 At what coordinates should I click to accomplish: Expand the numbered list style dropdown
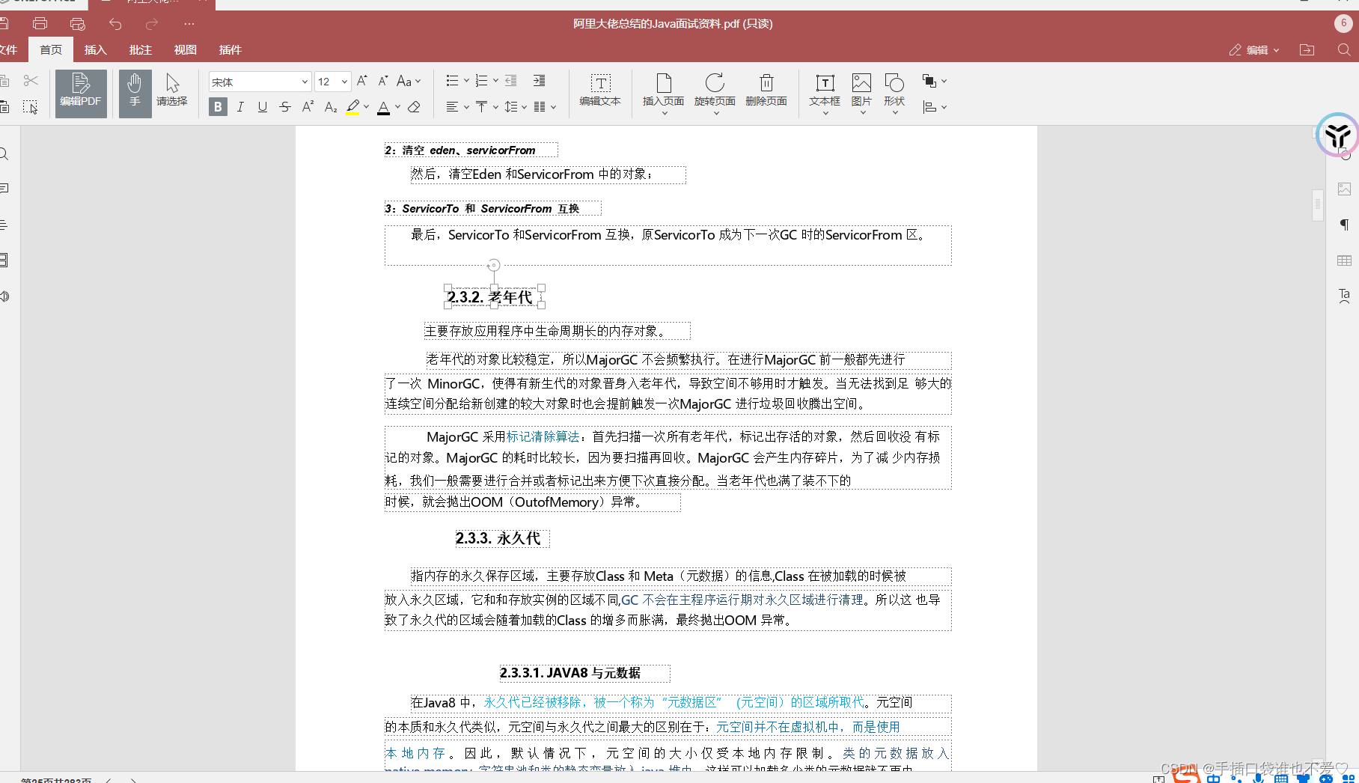pyautogui.click(x=495, y=81)
